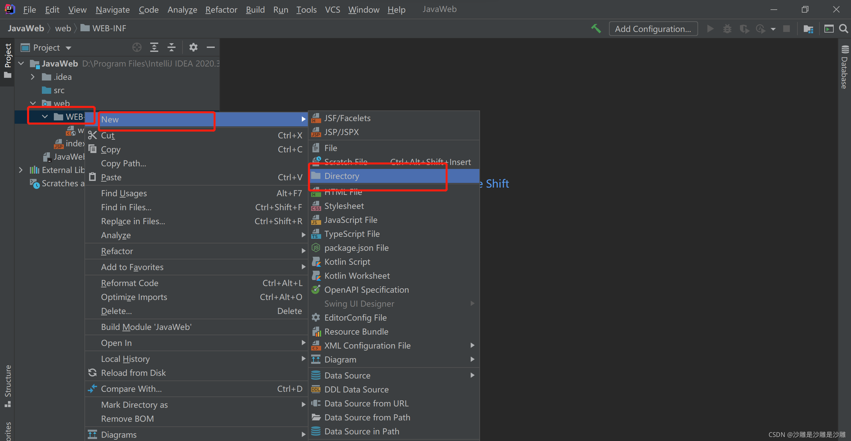The height and width of the screenshot is (441, 851).
Task: Click Reload from Disk in context menu
Action: tap(133, 373)
